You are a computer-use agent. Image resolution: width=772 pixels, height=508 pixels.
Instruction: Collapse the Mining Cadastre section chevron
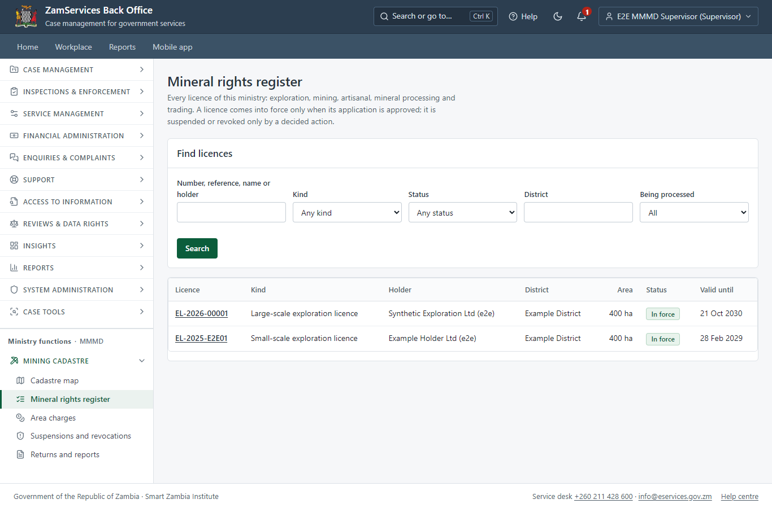pos(142,361)
